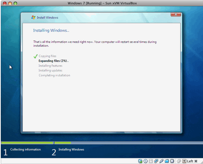Click the 'Expanding files (2%)' step text
203x164 pixels.
[54, 61]
